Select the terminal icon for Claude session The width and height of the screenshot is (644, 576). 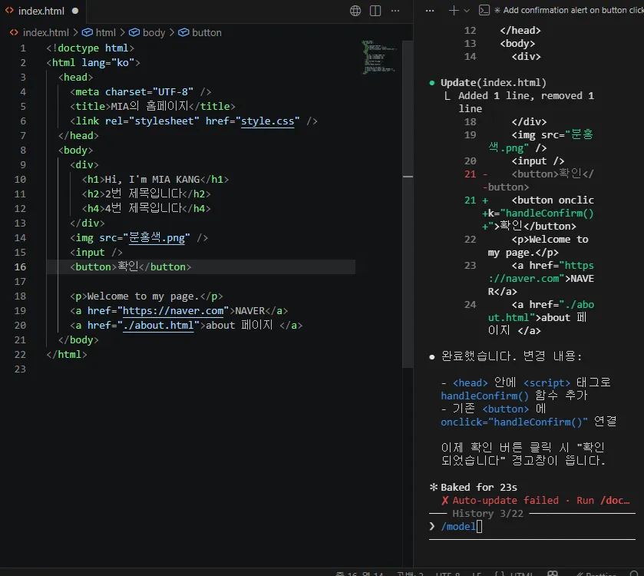tap(484, 10)
